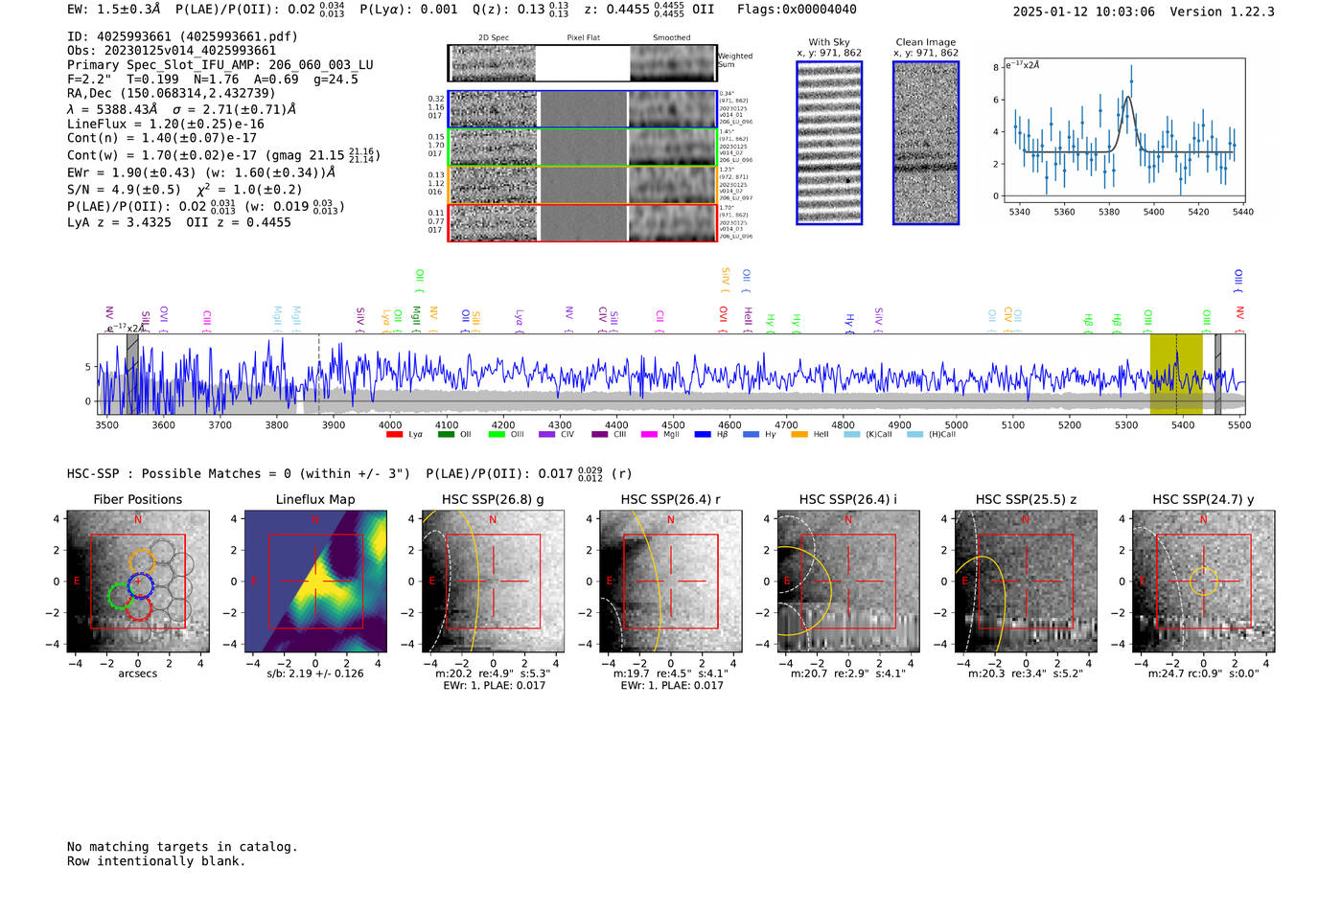Click the red Lyα legend swatch

point(394,435)
